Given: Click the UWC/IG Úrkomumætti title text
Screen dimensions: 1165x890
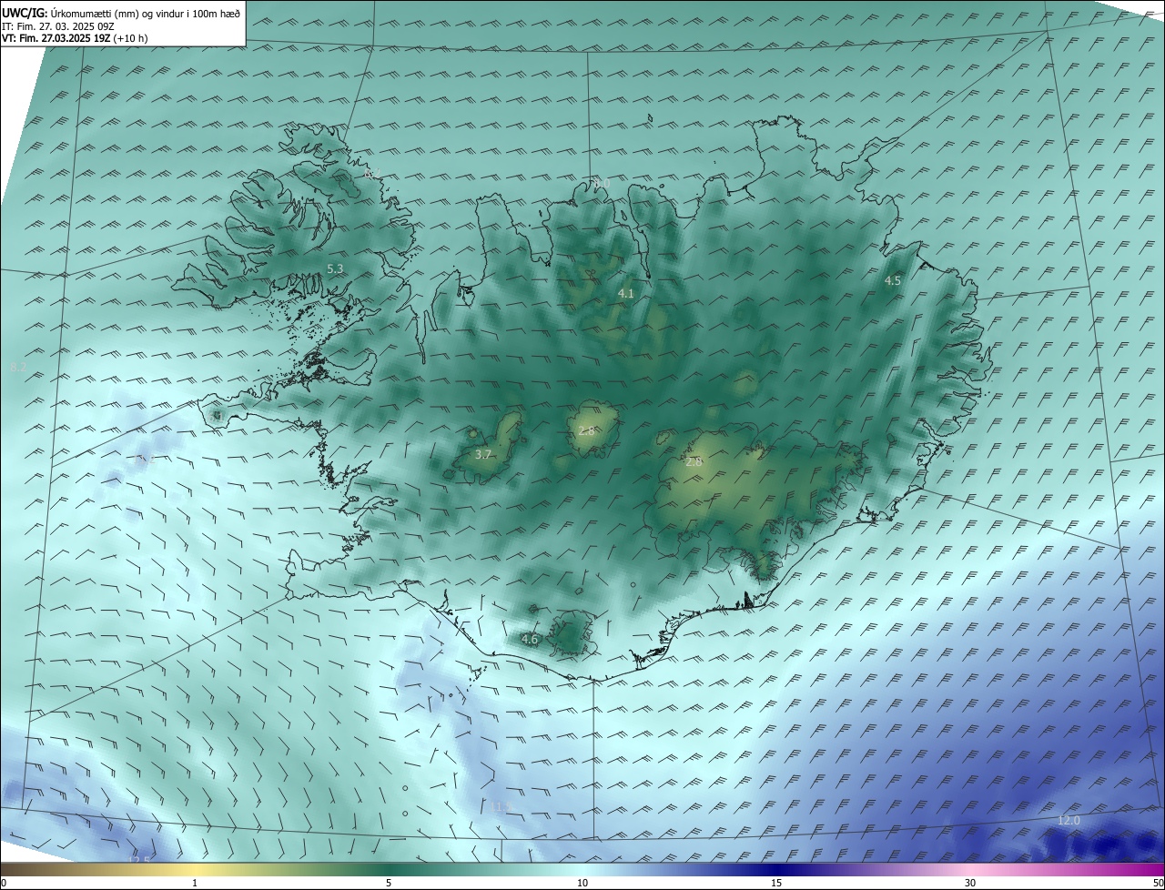Looking at the screenshot, I should point(121,13).
